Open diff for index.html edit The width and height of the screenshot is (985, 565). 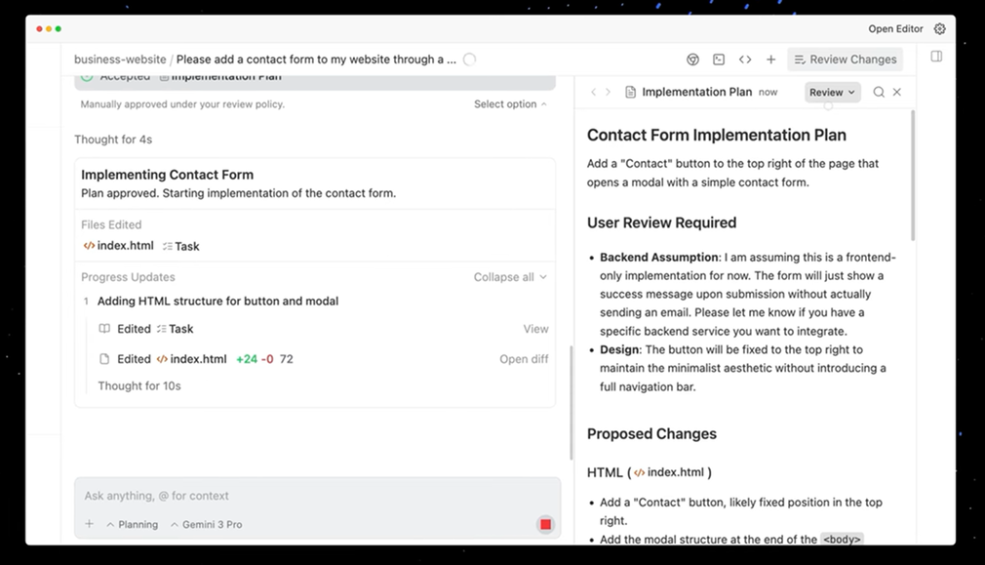(524, 359)
